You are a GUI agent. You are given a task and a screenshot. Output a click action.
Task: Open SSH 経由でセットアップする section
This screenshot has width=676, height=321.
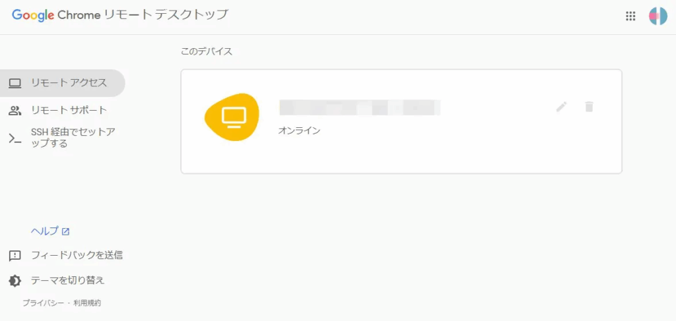73,138
